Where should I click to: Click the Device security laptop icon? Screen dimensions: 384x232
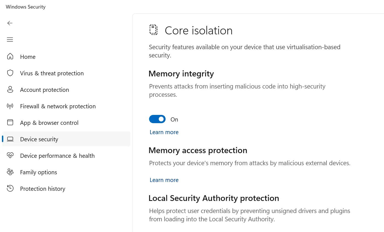(10, 139)
